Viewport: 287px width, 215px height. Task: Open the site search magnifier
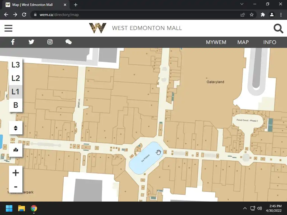point(278,29)
